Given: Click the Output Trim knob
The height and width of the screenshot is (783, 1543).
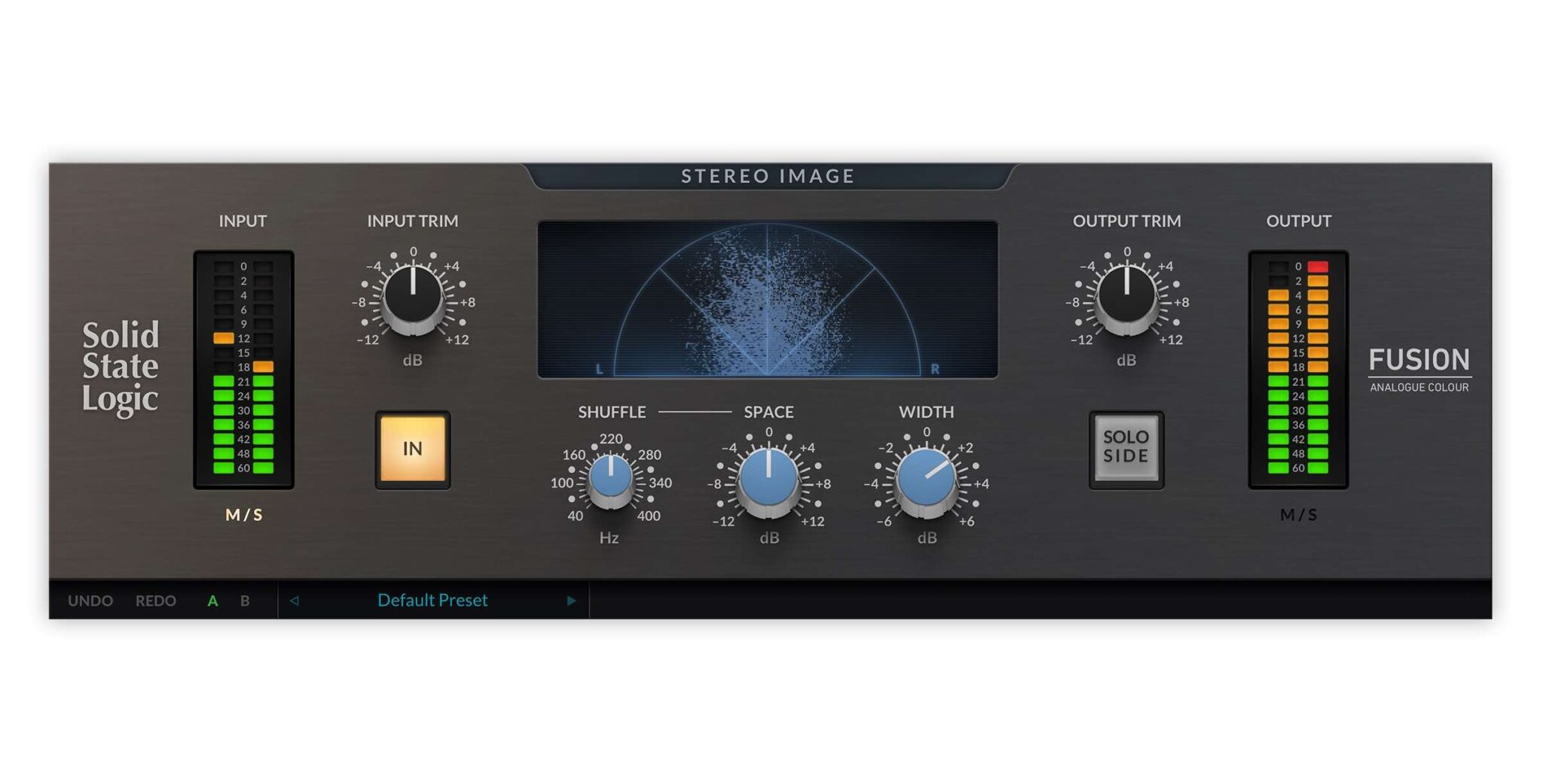Looking at the screenshot, I should point(1126,297).
